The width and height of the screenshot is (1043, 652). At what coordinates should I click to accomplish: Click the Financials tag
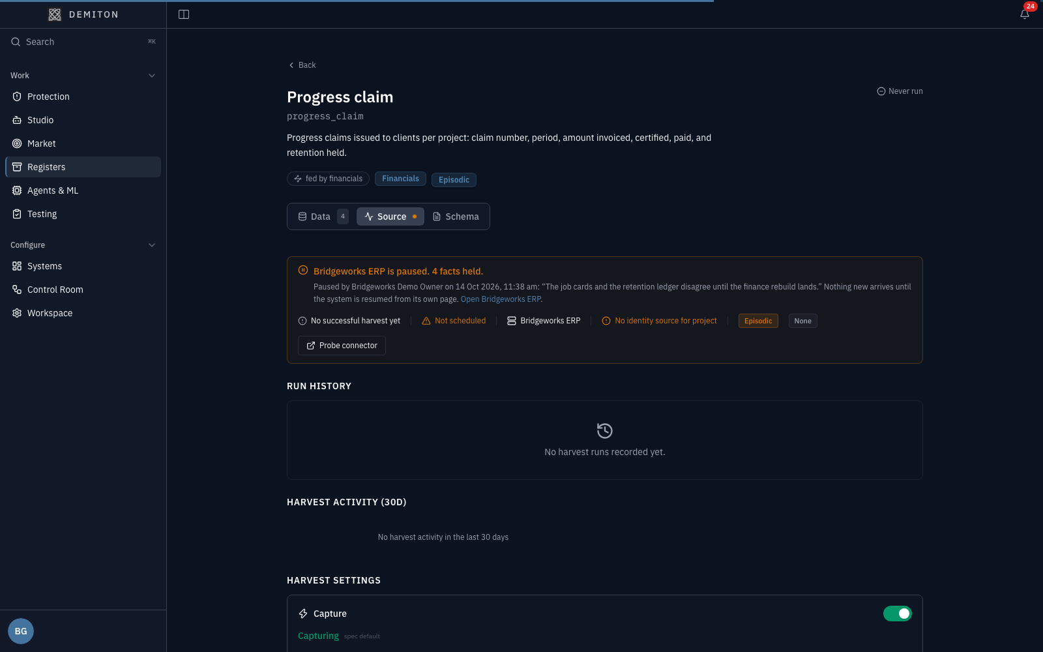pyautogui.click(x=400, y=179)
